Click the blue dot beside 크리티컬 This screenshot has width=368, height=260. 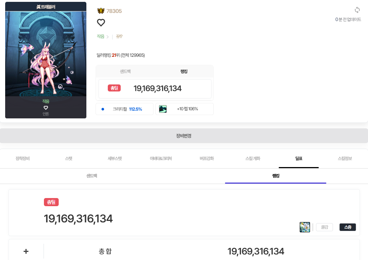(103, 109)
